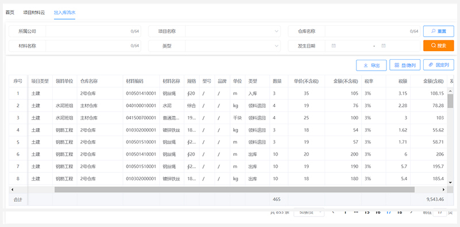Click the 领料单位 column header

coord(64,81)
